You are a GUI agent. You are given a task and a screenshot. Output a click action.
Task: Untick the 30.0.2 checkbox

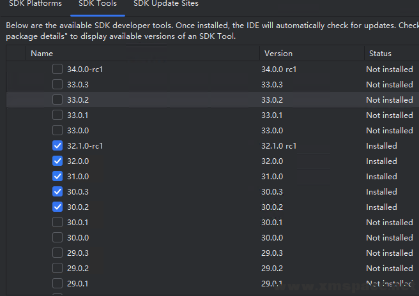pos(57,207)
